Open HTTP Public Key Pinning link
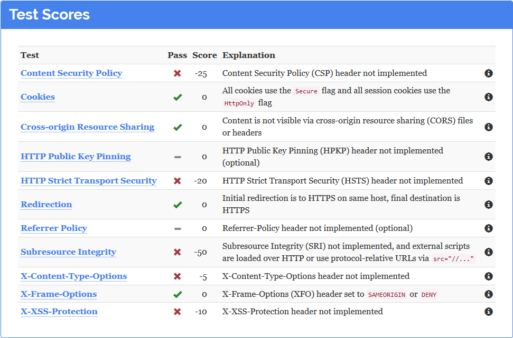Viewport: 513px width, 338px height. pyautogui.click(x=76, y=157)
